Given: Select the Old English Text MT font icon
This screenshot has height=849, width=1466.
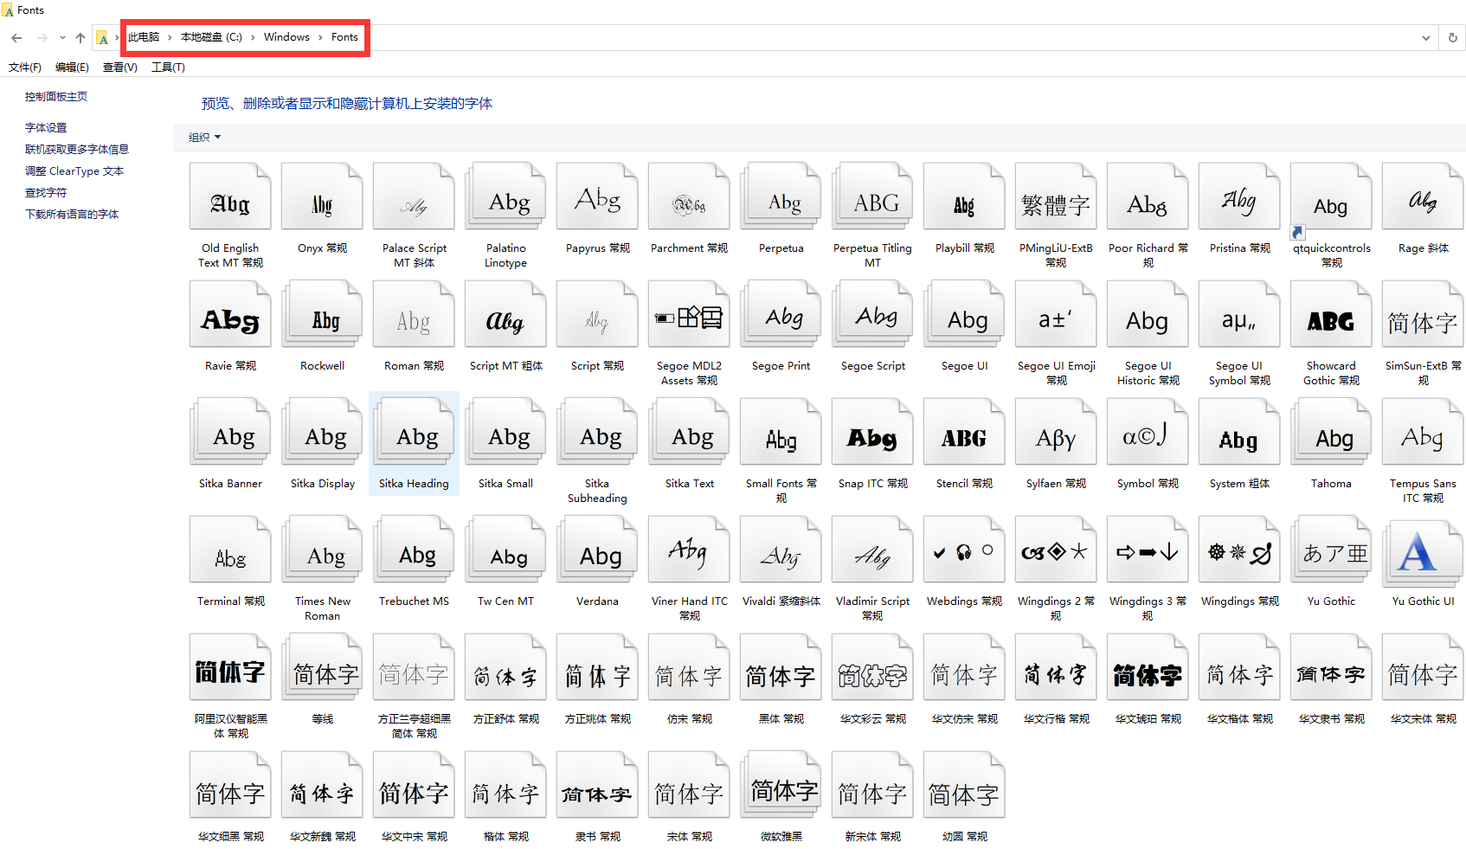Looking at the screenshot, I should click(x=230, y=196).
